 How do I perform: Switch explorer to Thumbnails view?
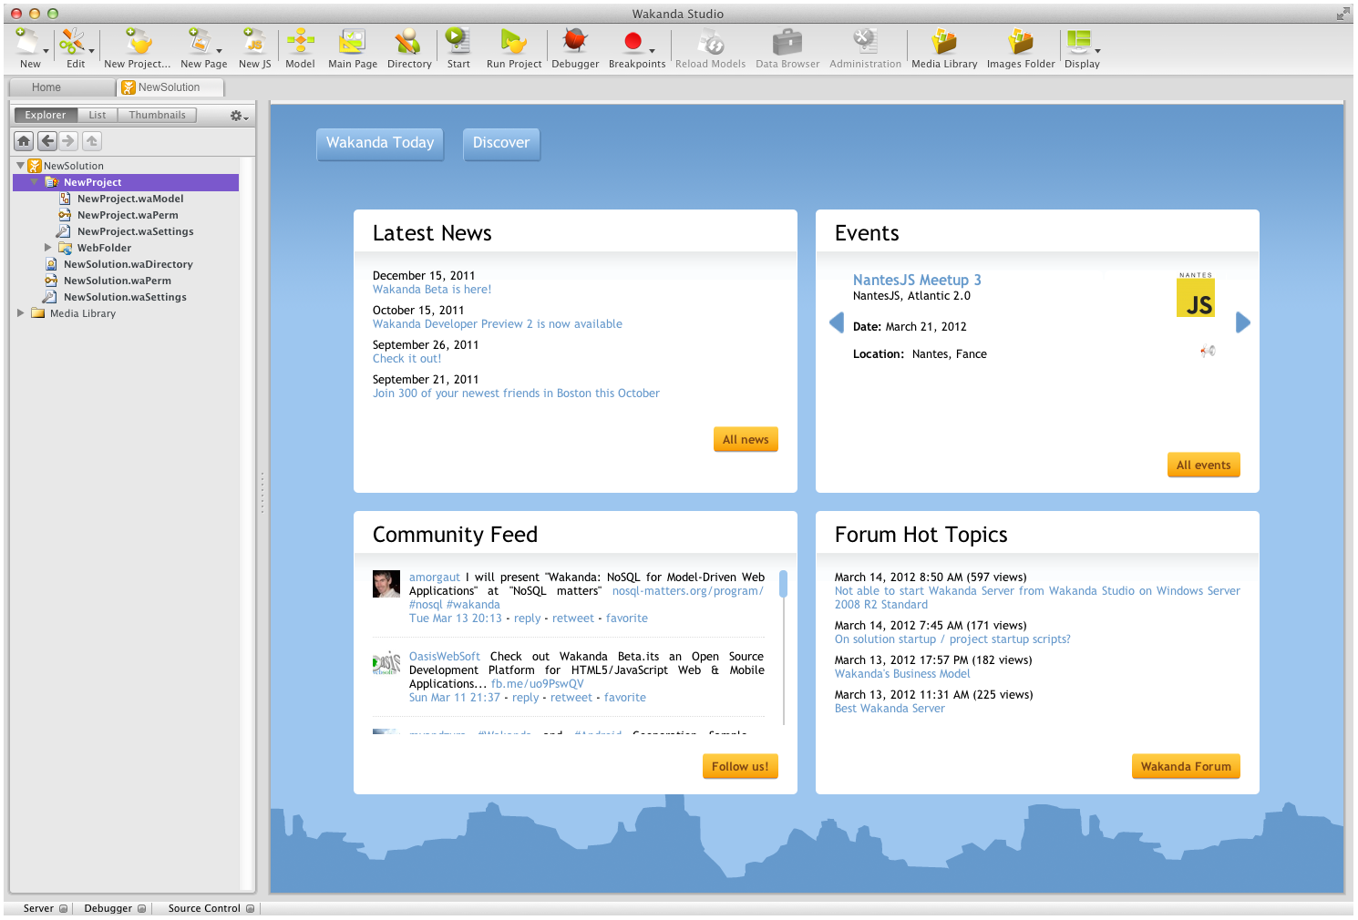157,116
